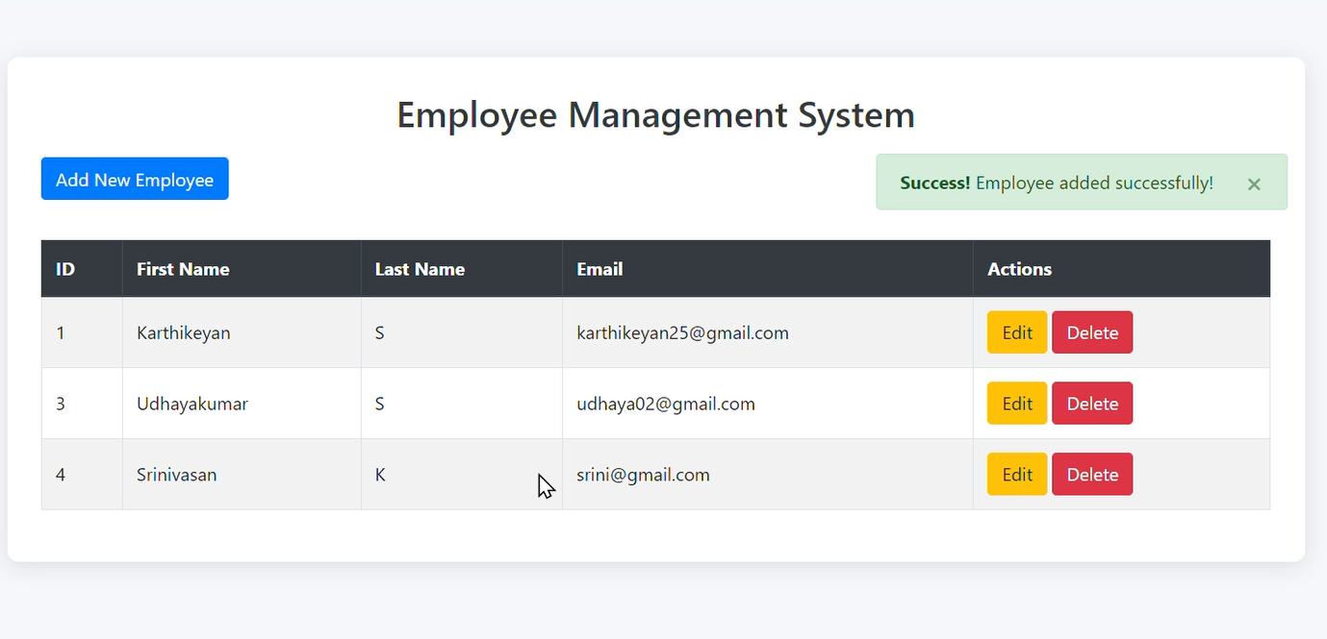Delete employee Udhayakumar's record

(1092, 403)
